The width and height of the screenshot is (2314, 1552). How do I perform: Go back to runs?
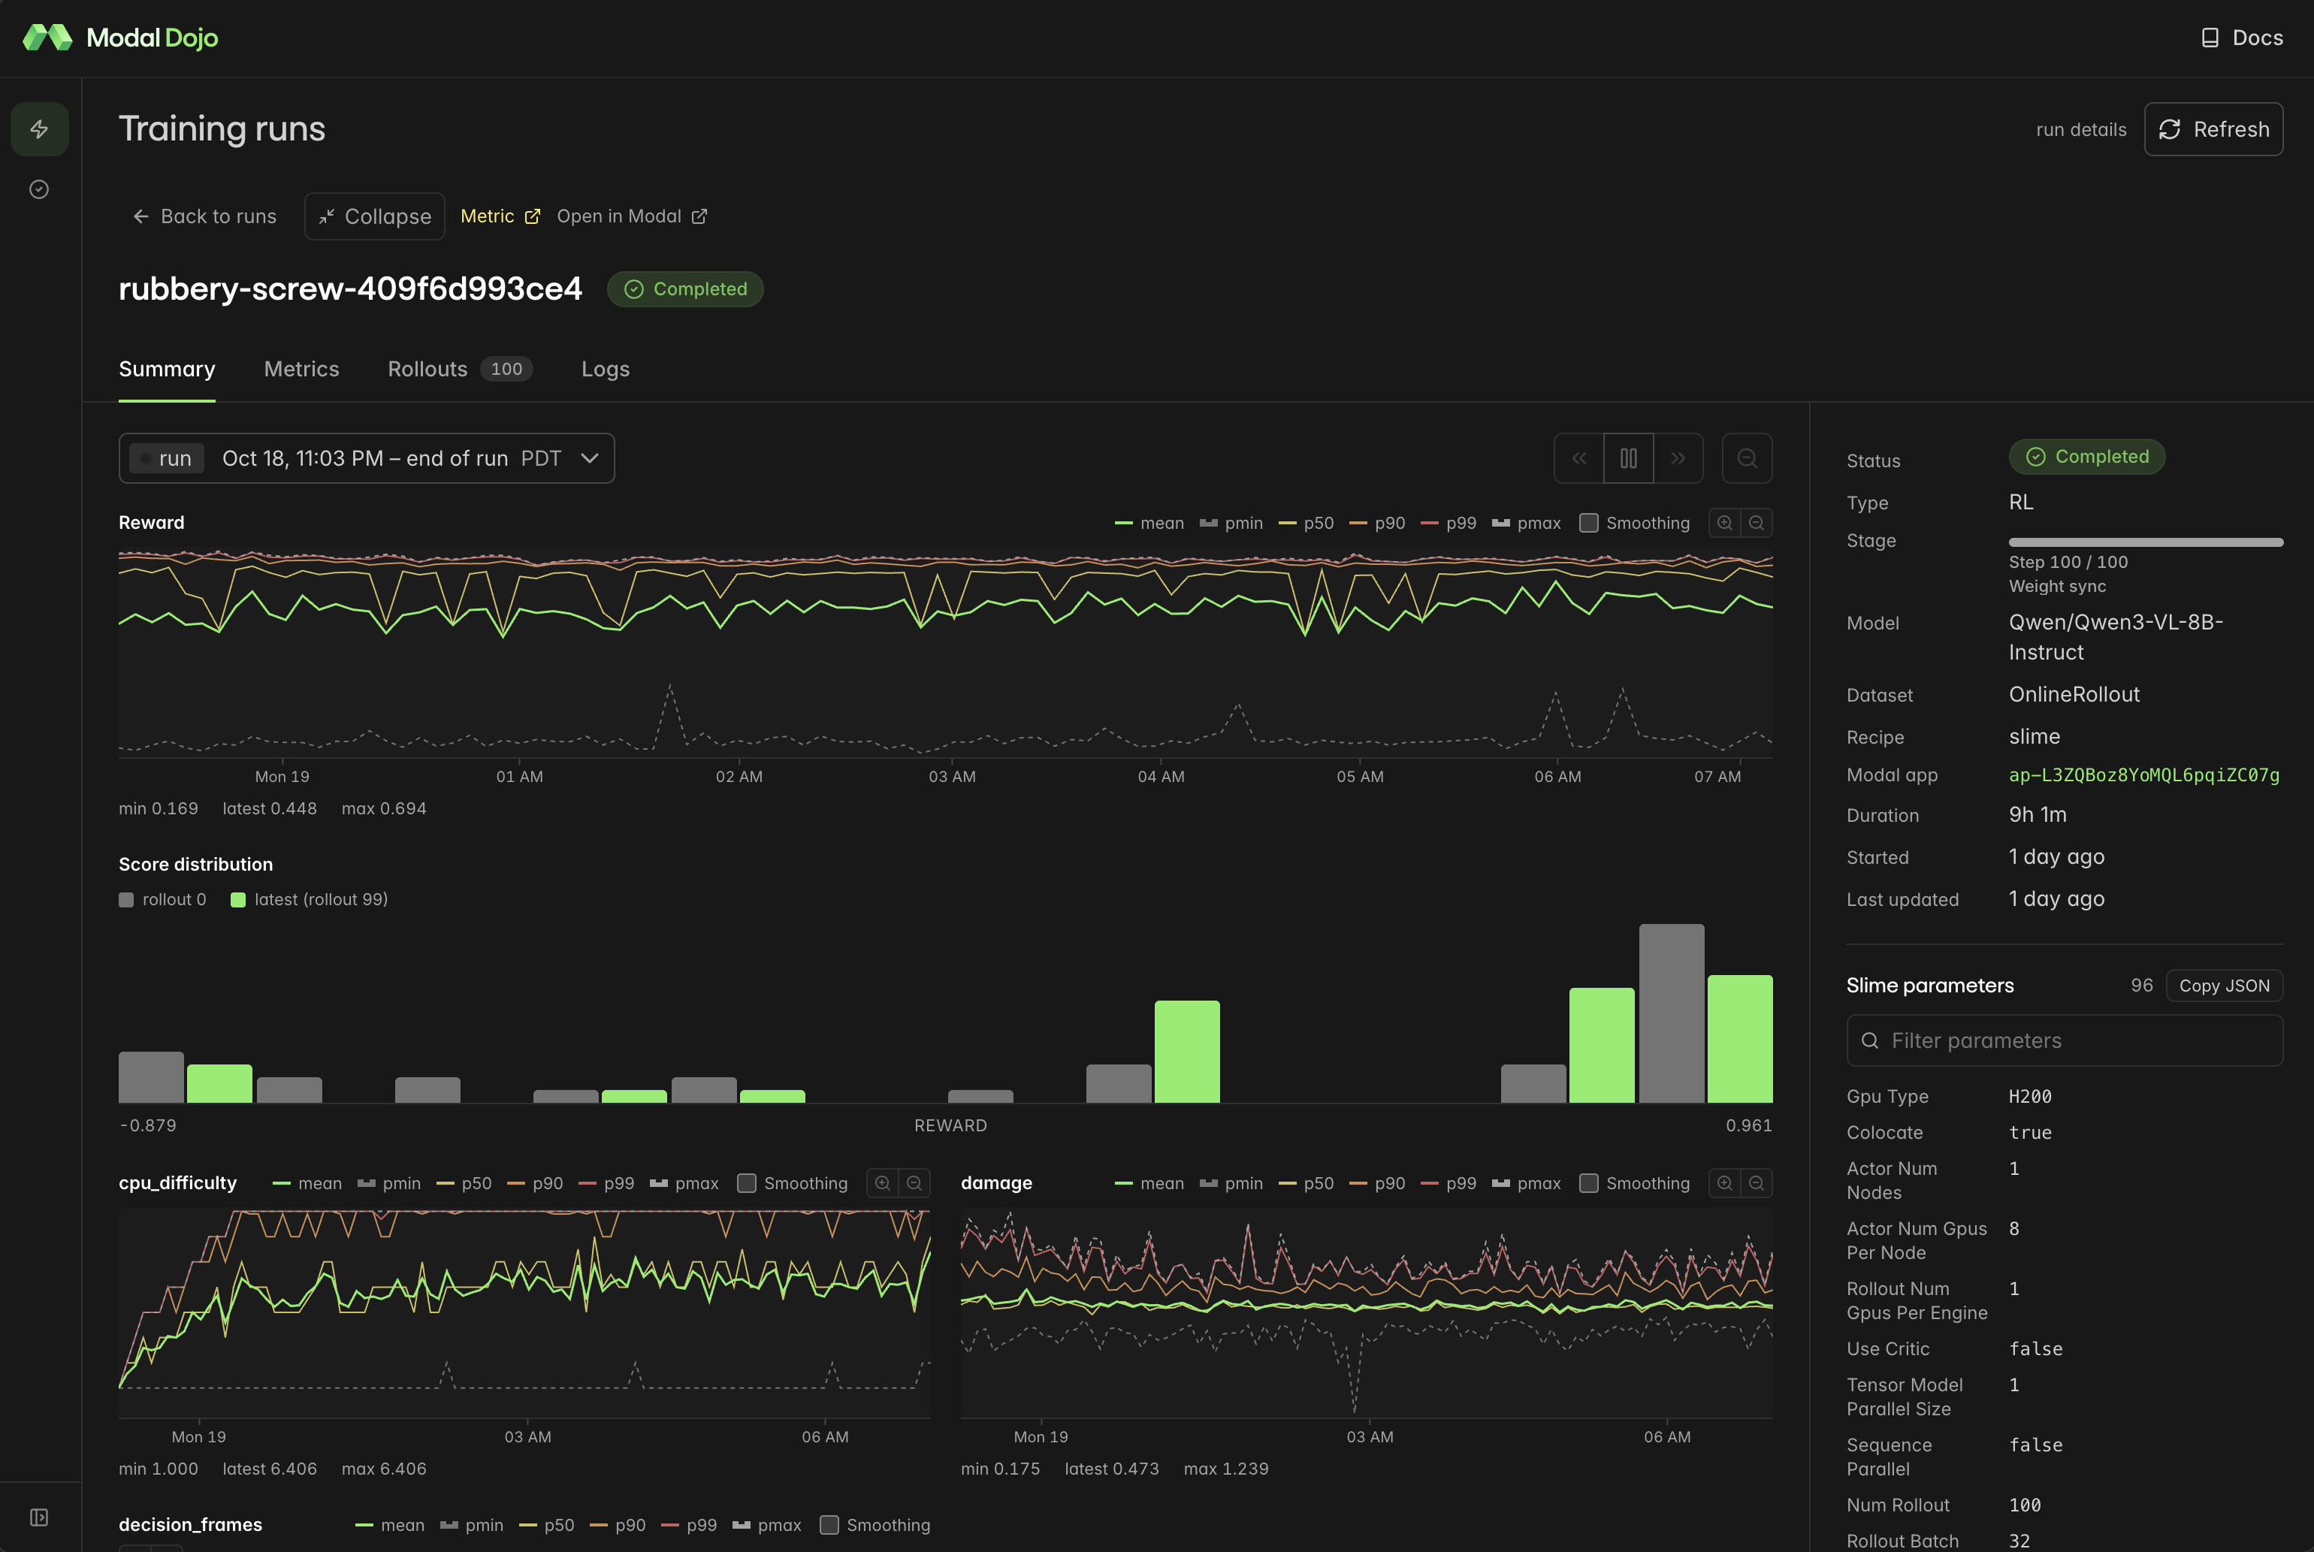coord(205,217)
